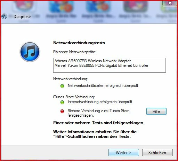Click the large iTunes music note logo
178x161 pixels.
30,52
